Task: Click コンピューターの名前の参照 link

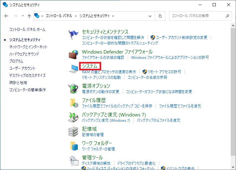Action: tap(147, 78)
